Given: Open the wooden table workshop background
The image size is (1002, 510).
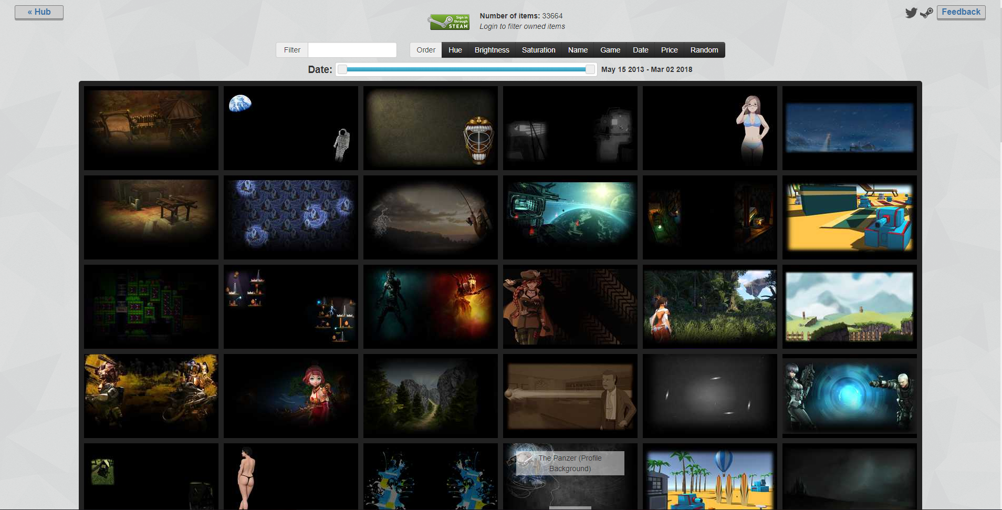Looking at the screenshot, I should [x=151, y=217].
